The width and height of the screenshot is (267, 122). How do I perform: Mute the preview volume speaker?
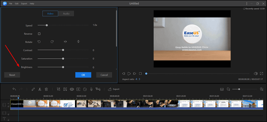click(256, 73)
